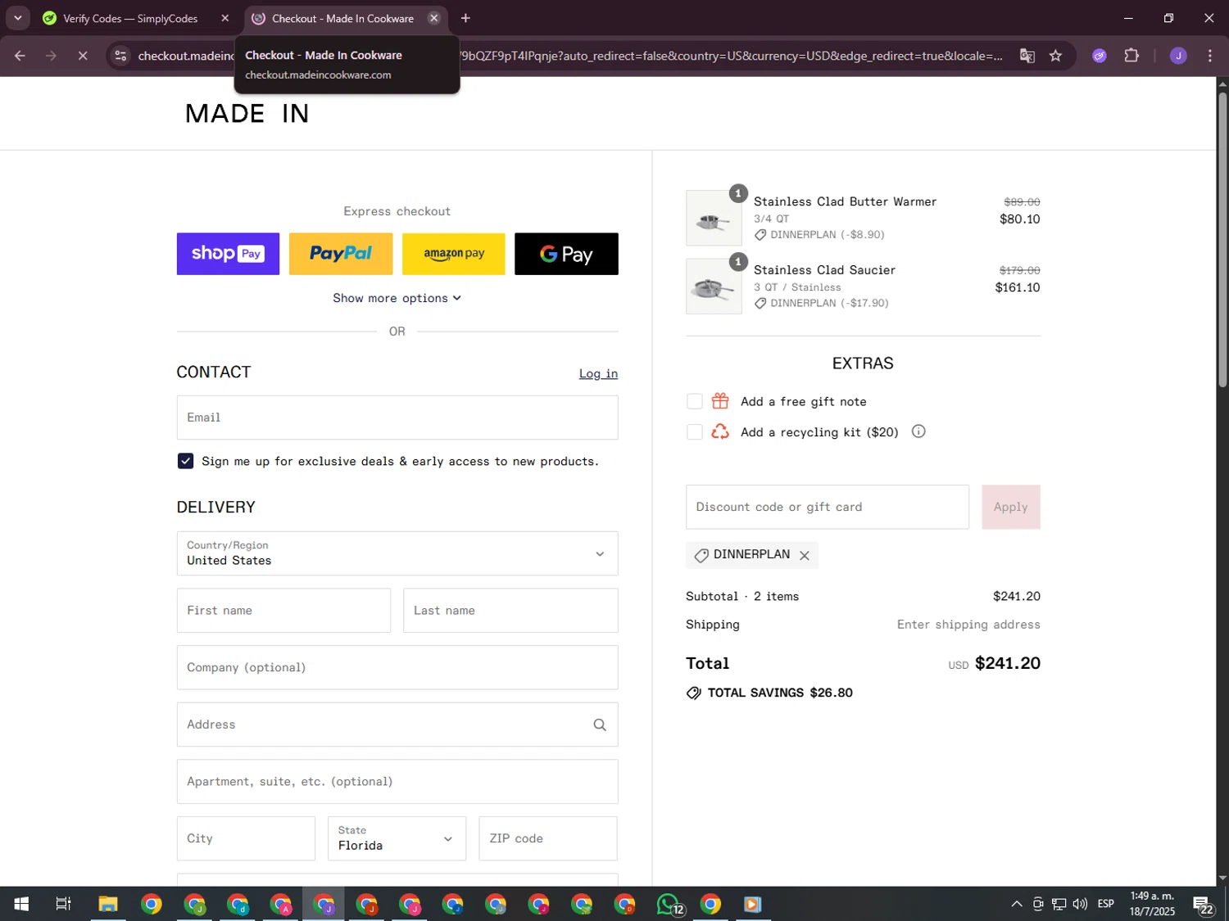Image resolution: width=1229 pixels, height=921 pixels.
Task: Show hidden system tray icons
Action: 1016,904
